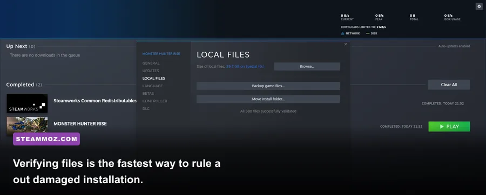Click the NETWORK graph legend icon
Image resolution: width=486 pixels, height=195 pixels.
pos(343,33)
